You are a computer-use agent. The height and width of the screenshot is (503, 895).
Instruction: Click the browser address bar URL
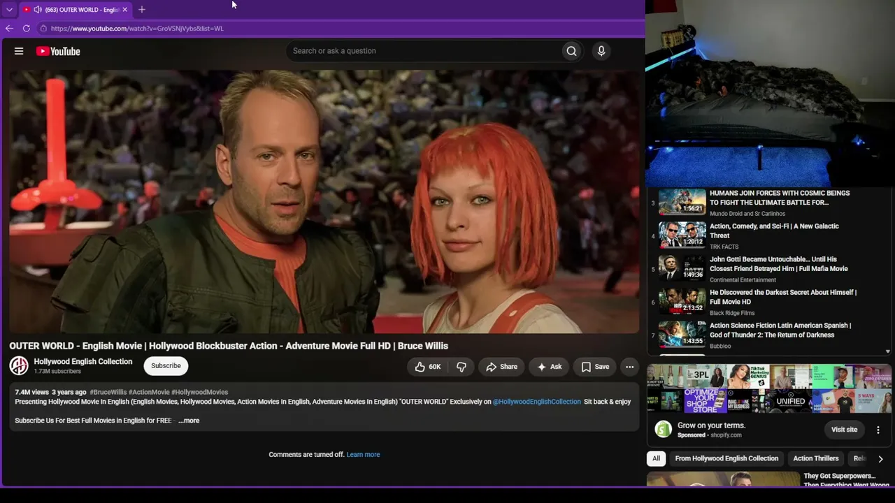pos(137,29)
